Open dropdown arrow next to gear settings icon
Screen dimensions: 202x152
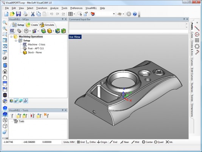[30, 31]
